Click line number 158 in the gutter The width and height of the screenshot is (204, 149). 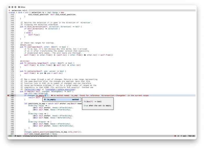pyautogui.click(x=12, y=47)
